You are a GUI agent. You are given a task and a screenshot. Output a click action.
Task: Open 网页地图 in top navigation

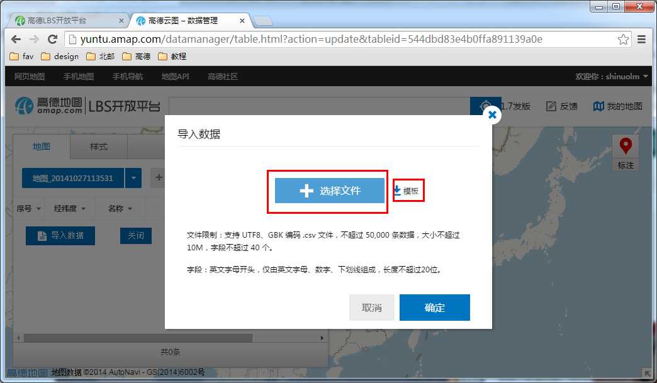tap(30, 76)
